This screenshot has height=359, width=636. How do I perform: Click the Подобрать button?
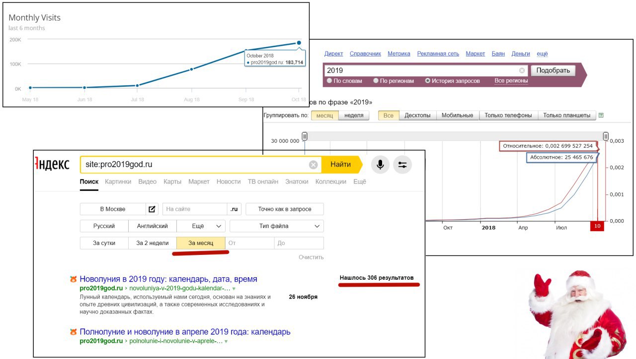coord(553,70)
